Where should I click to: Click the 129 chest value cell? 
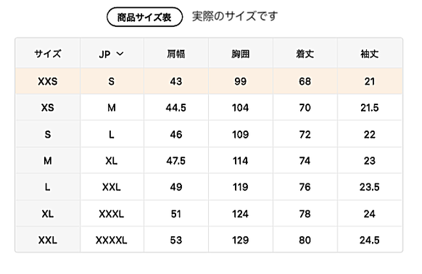tap(240, 240)
